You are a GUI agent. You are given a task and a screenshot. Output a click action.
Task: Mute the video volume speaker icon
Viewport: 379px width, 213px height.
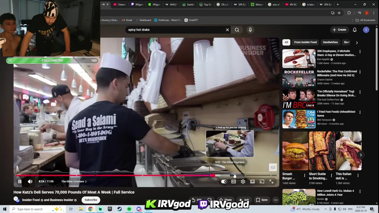[x=30, y=182]
